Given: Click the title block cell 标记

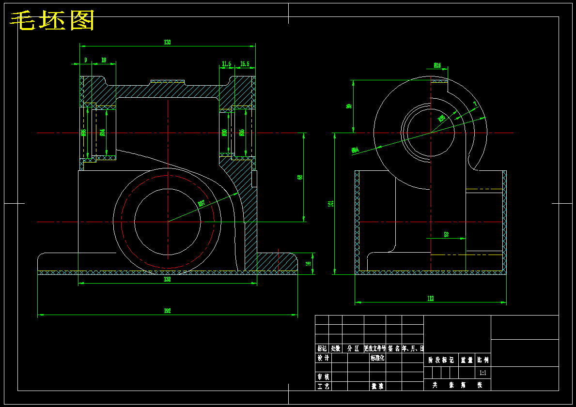Looking at the screenshot, I should click(322, 348).
